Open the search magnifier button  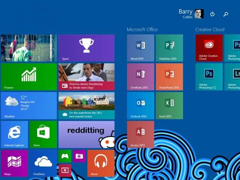click(226, 14)
